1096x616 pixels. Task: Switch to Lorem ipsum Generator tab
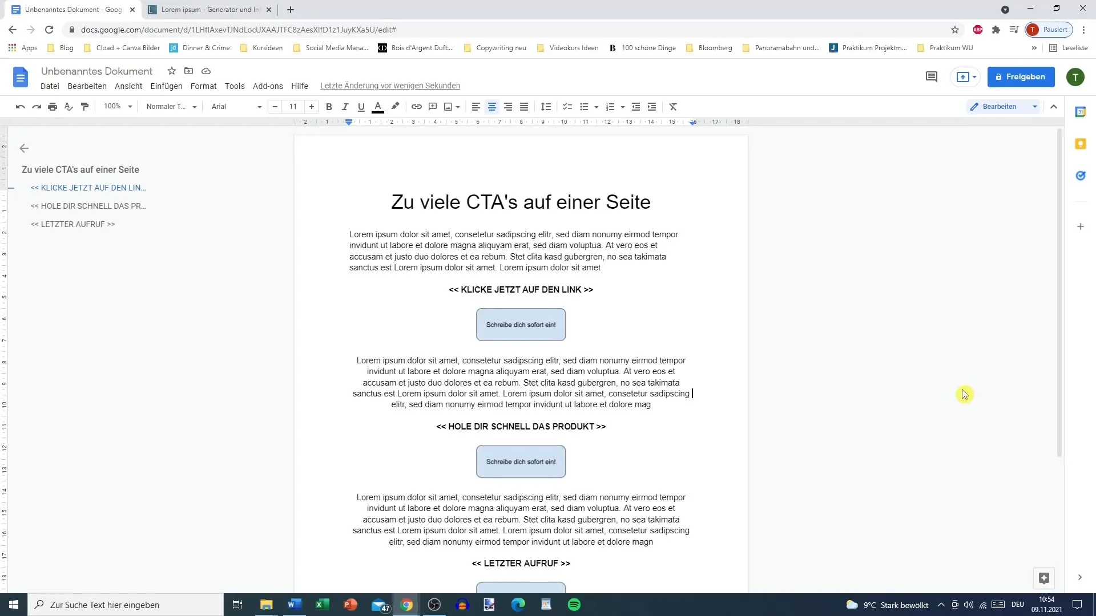click(210, 10)
